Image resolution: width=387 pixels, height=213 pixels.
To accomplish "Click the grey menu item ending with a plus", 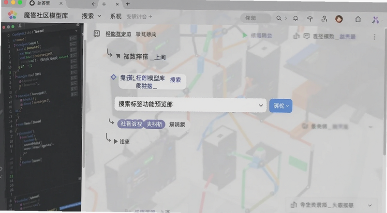I will coord(139,16).
